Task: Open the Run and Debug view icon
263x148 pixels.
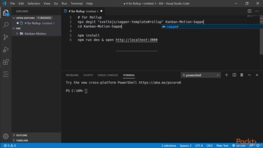Action: point(6,49)
